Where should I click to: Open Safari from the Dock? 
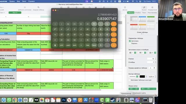point(20,100)
